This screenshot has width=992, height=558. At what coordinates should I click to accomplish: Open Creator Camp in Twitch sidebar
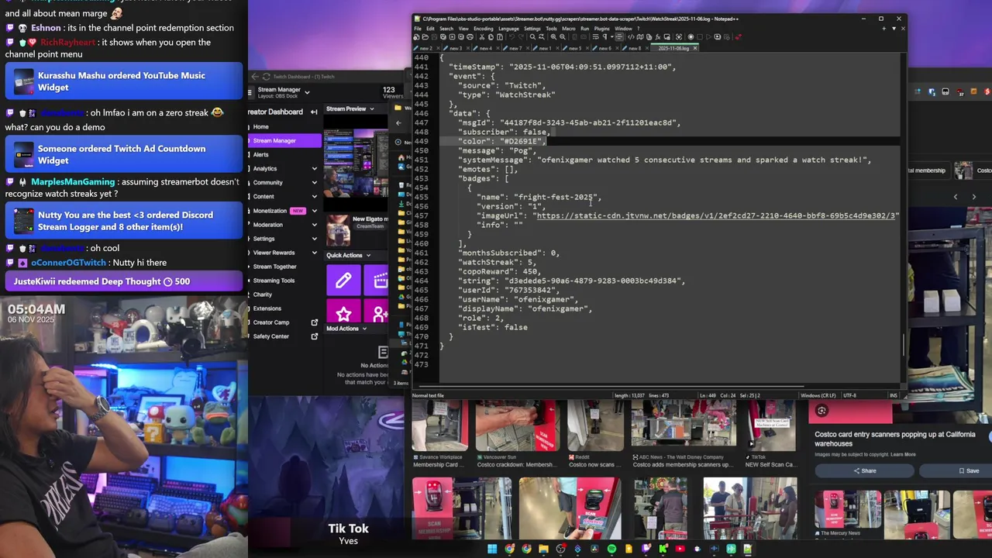pyautogui.click(x=271, y=322)
